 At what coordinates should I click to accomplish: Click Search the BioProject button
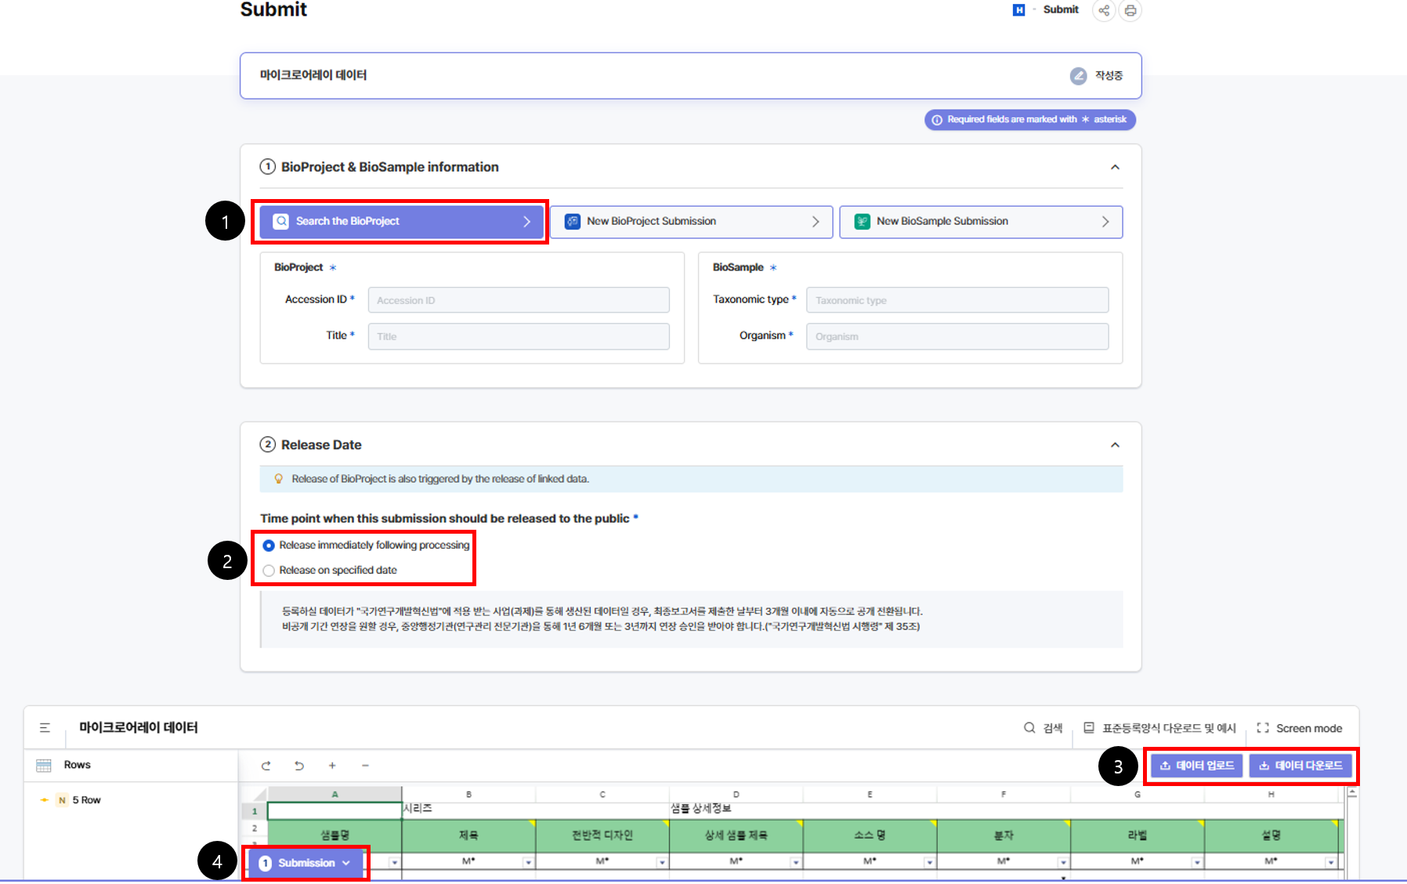tap(401, 222)
